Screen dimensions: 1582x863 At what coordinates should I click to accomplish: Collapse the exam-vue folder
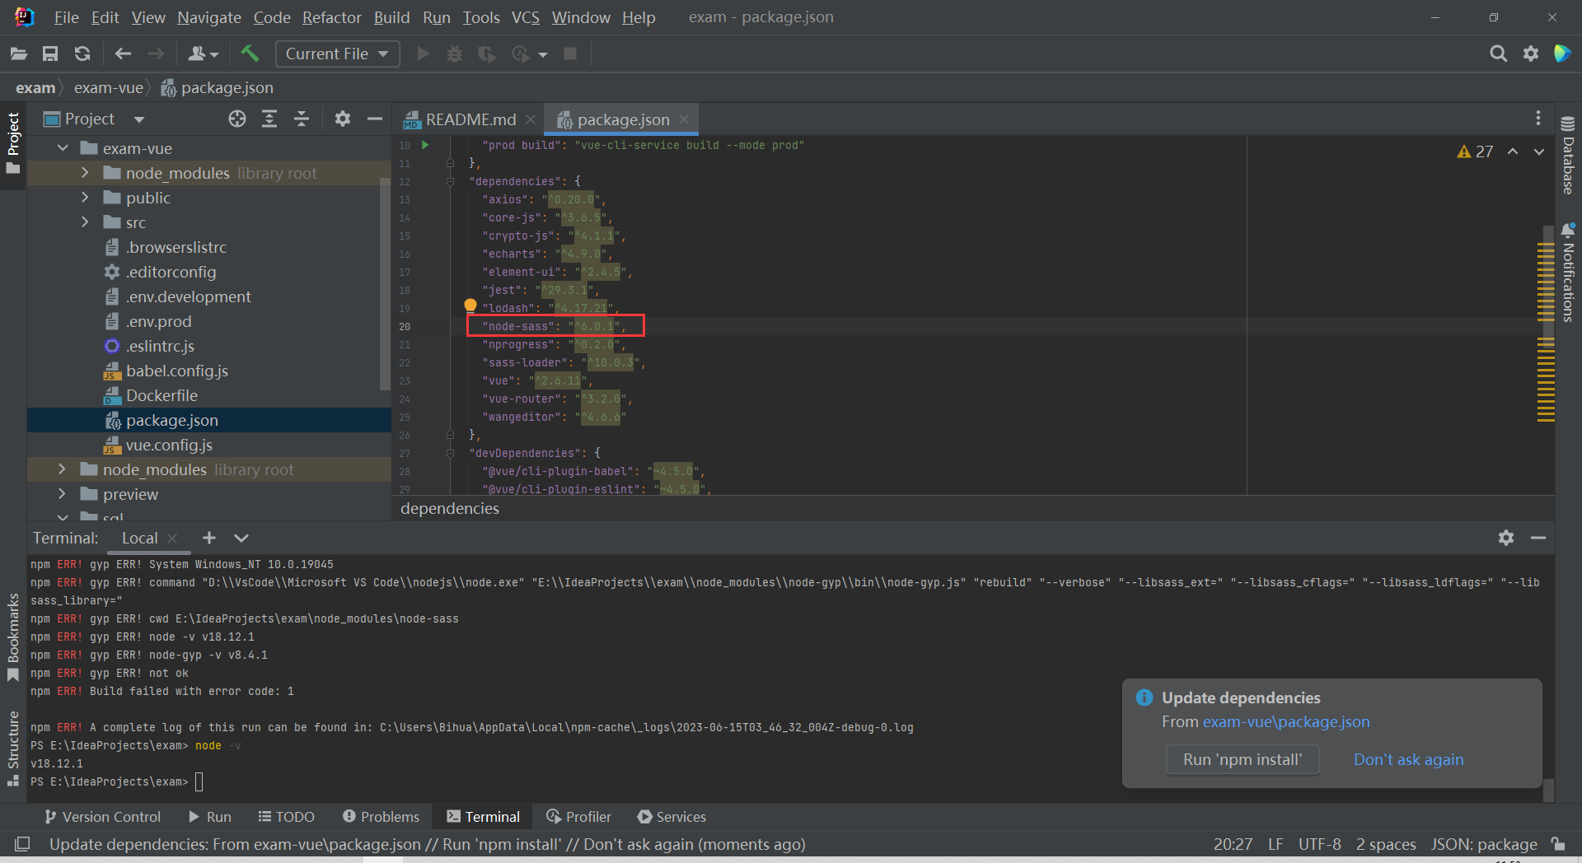63,148
